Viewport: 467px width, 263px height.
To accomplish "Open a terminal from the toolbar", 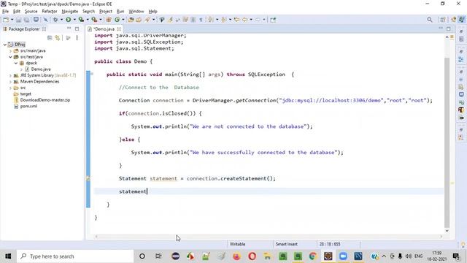I will pos(36,20).
